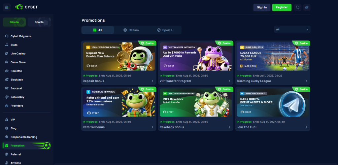
Task: Collapse the sidebar with the hamburger menu icon
Action: click(7, 7)
